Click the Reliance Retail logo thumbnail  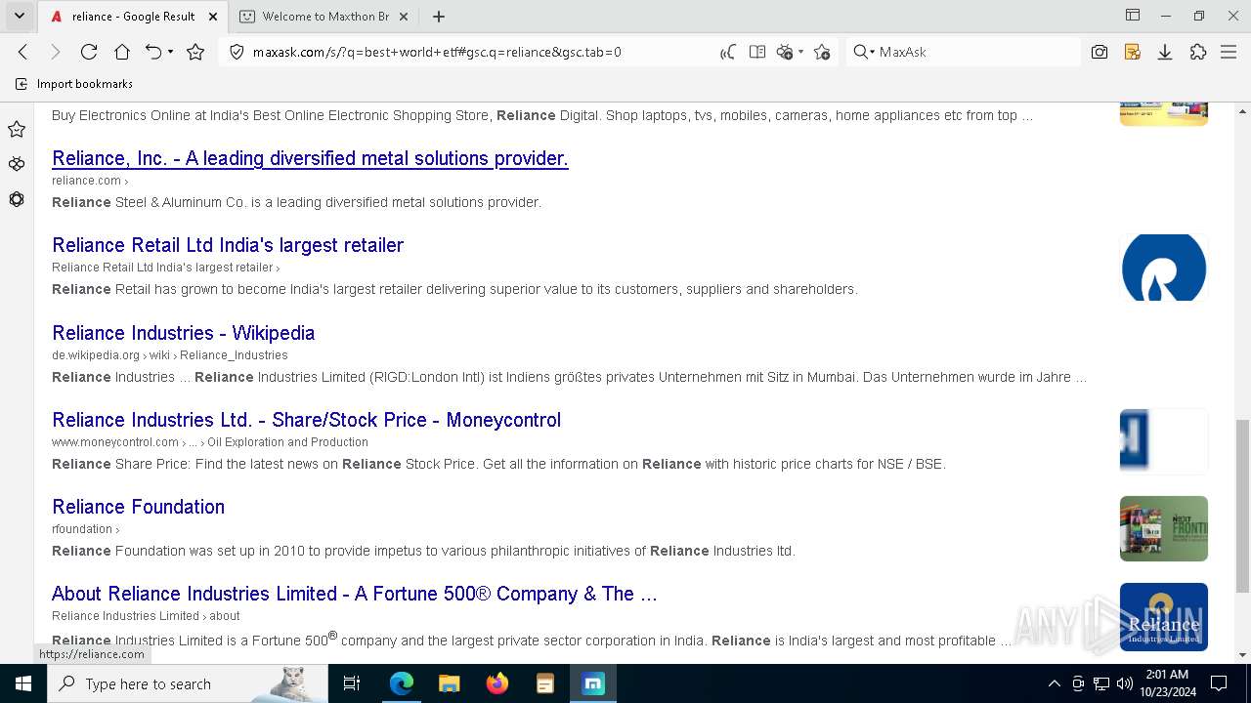[x=1164, y=268]
